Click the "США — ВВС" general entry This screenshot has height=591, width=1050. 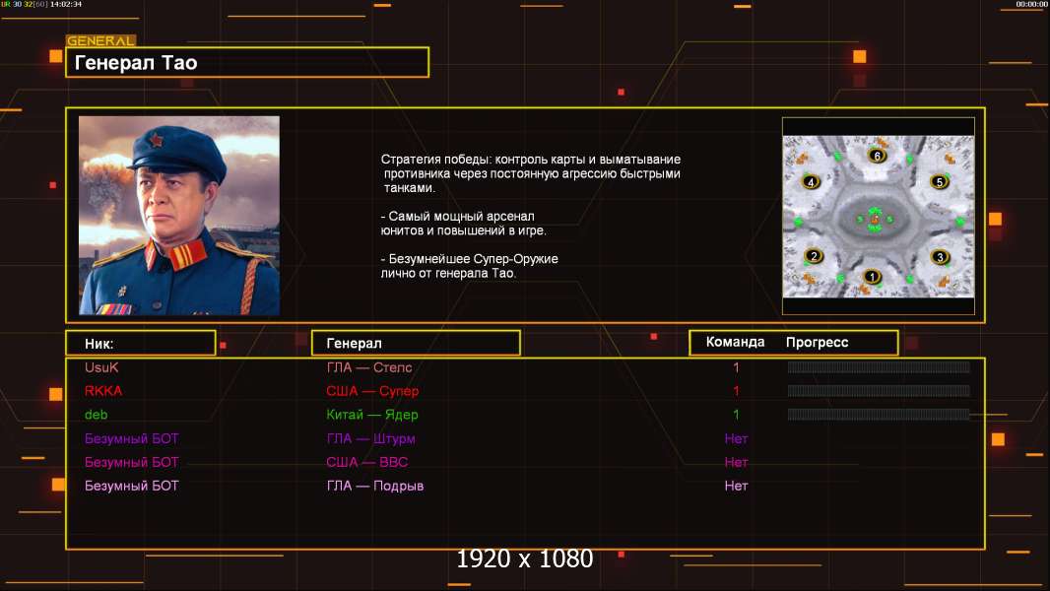pos(367,463)
